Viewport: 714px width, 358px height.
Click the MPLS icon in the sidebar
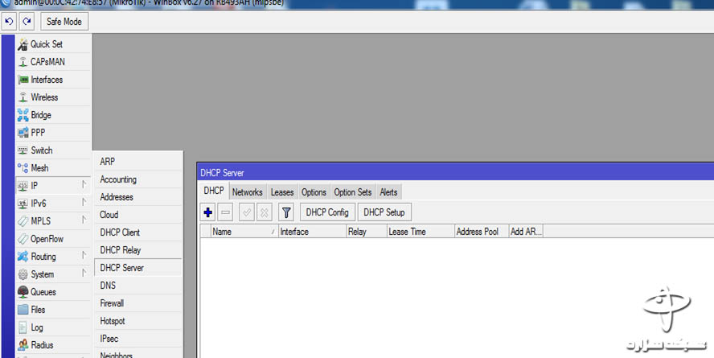pyautogui.click(x=23, y=221)
